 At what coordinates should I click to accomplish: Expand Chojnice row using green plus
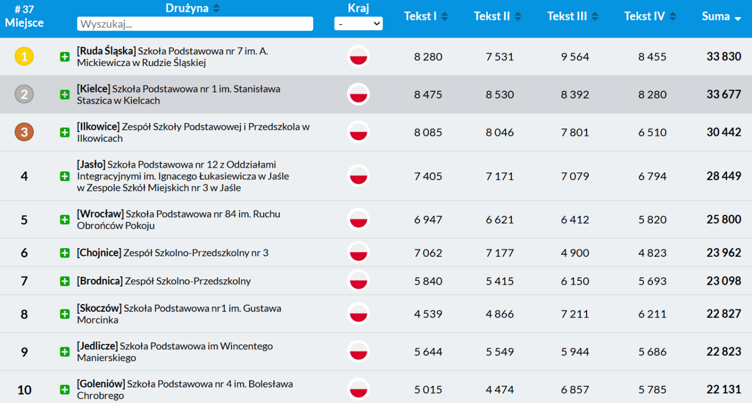(x=65, y=253)
